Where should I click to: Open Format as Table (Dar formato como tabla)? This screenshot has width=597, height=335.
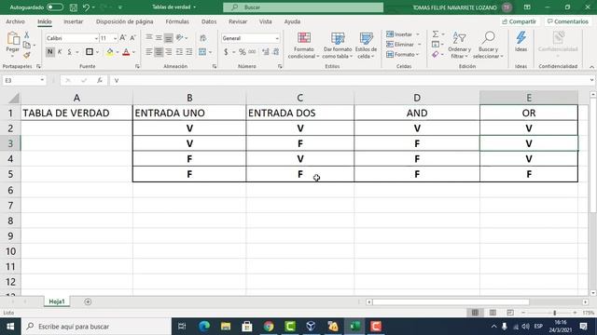pyautogui.click(x=338, y=46)
